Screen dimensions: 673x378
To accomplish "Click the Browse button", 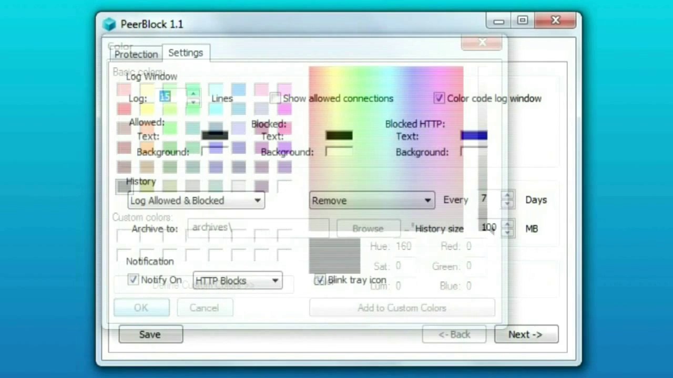I will click(x=368, y=228).
